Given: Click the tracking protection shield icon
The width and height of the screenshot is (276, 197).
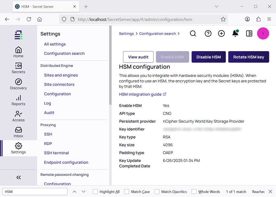Looking at the screenshot, I should point(64,19).
